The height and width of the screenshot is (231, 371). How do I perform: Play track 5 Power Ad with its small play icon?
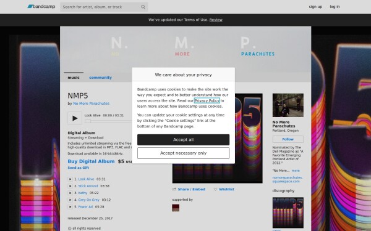[x=70, y=207]
